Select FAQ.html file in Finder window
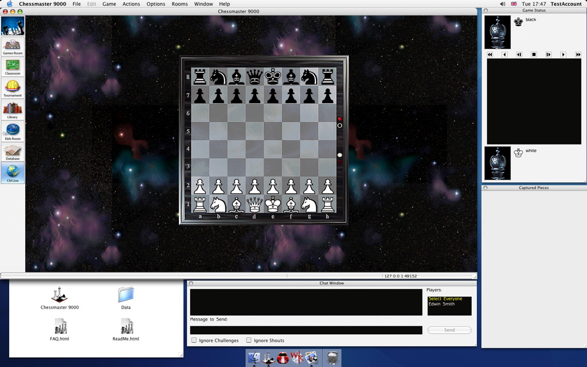This screenshot has height=367, width=587. coord(60,330)
